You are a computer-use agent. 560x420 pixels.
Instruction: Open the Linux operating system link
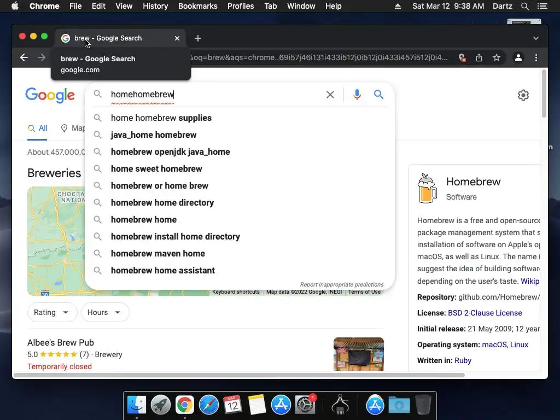click(519, 345)
